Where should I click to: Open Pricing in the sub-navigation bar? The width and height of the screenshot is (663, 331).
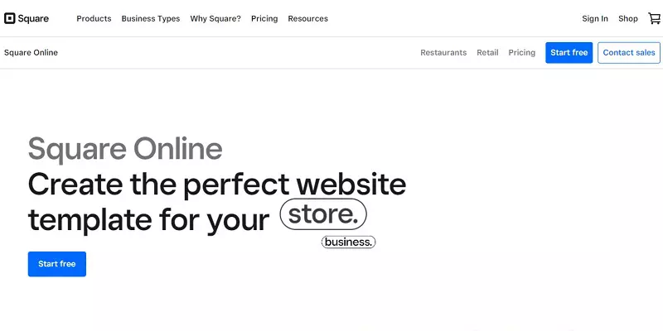point(522,53)
